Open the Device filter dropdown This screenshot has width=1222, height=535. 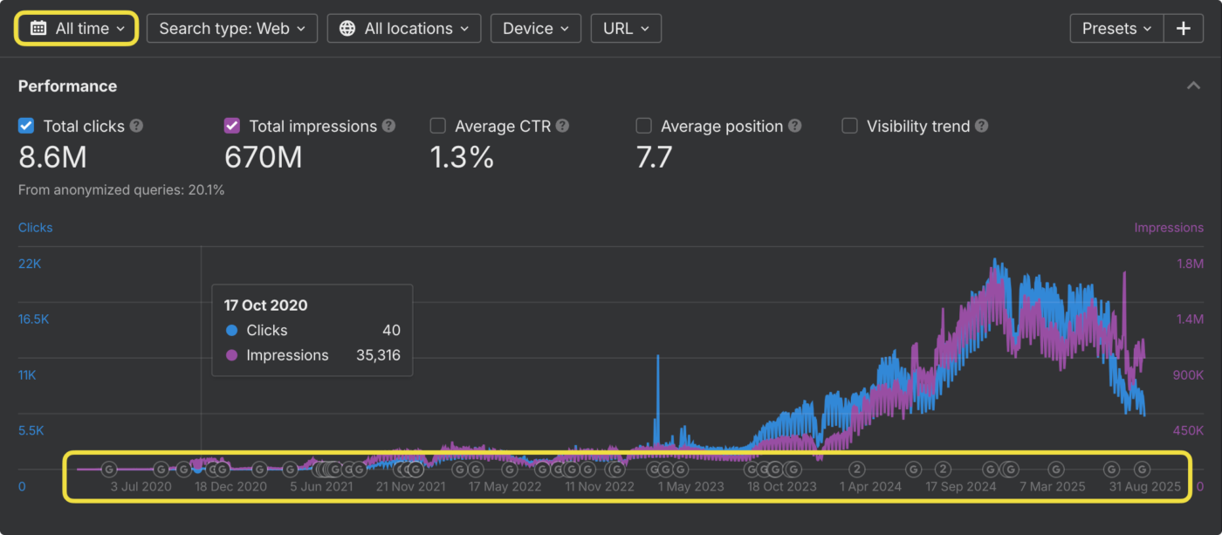[x=535, y=28]
